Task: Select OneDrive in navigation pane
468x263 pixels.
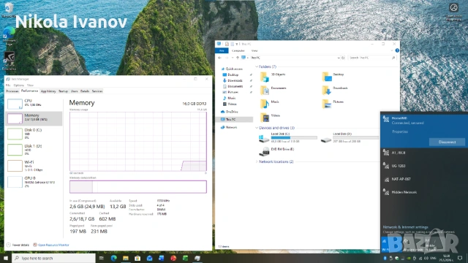Action: [229, 112]
